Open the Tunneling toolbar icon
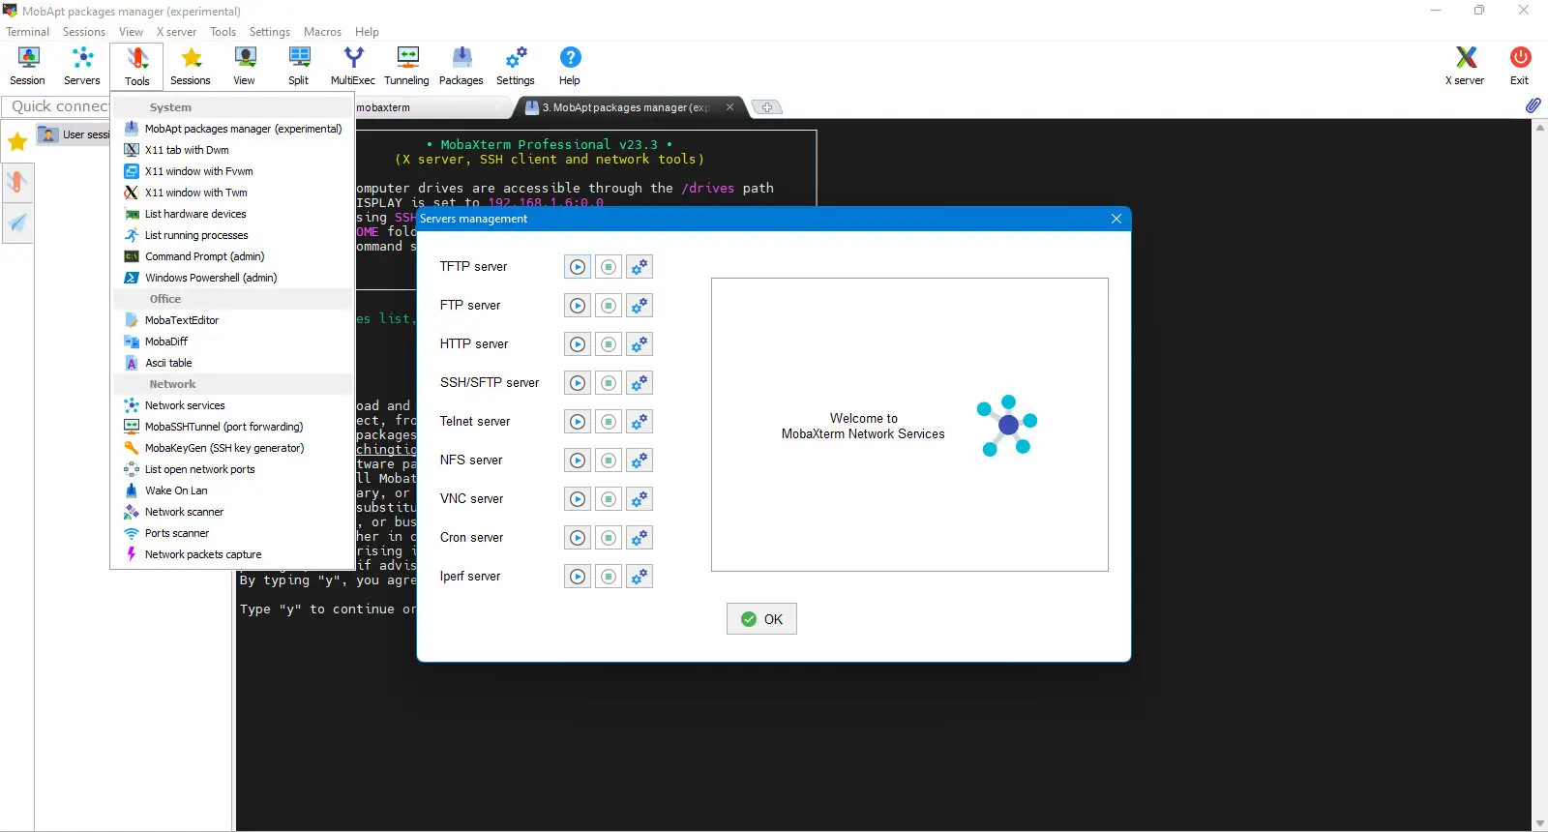Image resolution: width=1548 pixels, height=832 pixels. [407, 66]
